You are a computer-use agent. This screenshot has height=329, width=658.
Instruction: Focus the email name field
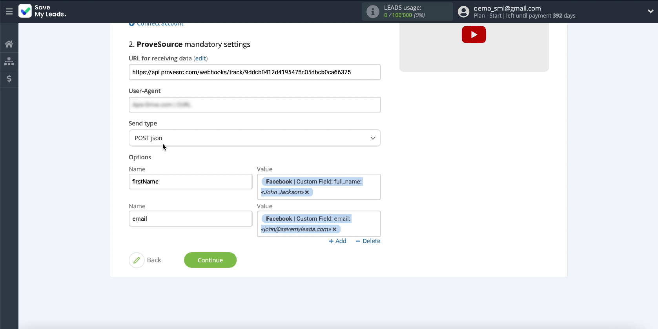pyautogui.click(x=190, y=219)
